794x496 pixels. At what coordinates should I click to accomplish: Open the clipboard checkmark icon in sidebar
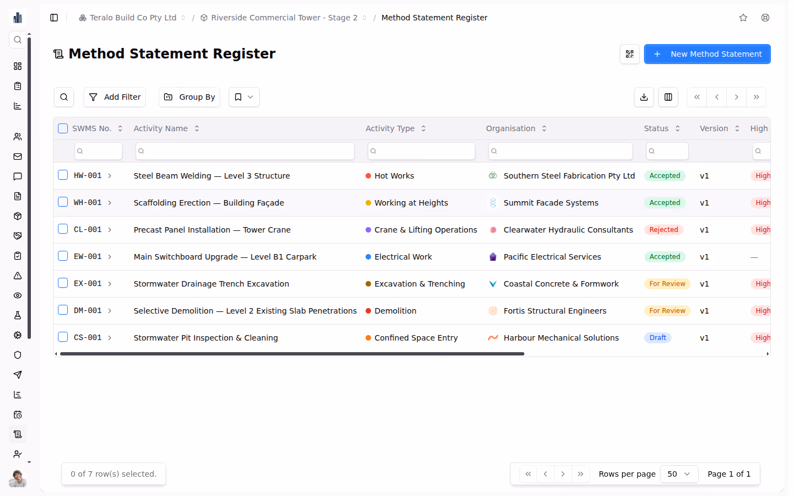click(x=18, y=256)
